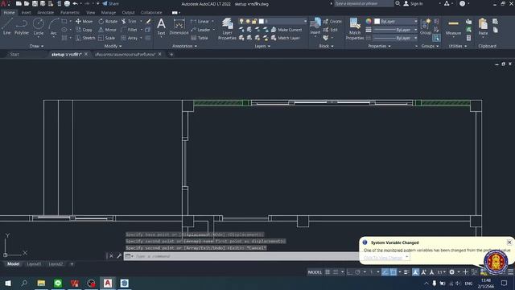Select the Arc tool

pos(54,27)
